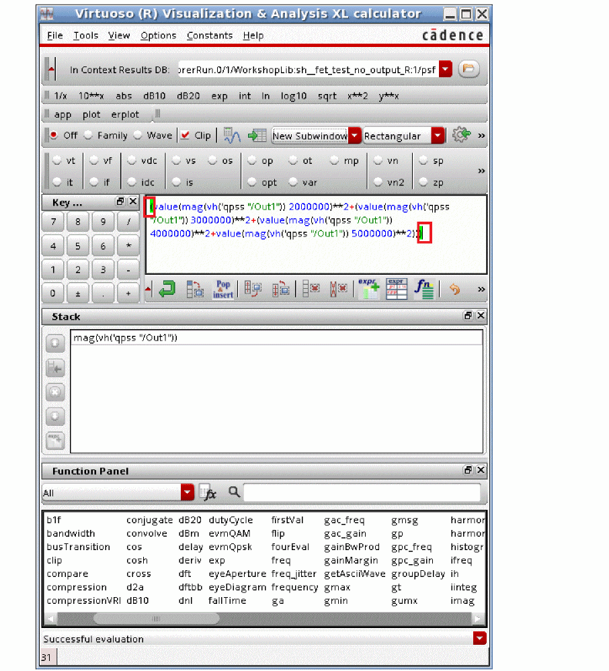Select the mag(vh('qpss "/Out1")) stack entry
The width and height of the screenshot is (609, 671).
[276, 338]
